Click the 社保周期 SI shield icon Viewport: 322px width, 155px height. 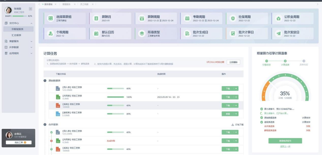(x=233, y=18)
